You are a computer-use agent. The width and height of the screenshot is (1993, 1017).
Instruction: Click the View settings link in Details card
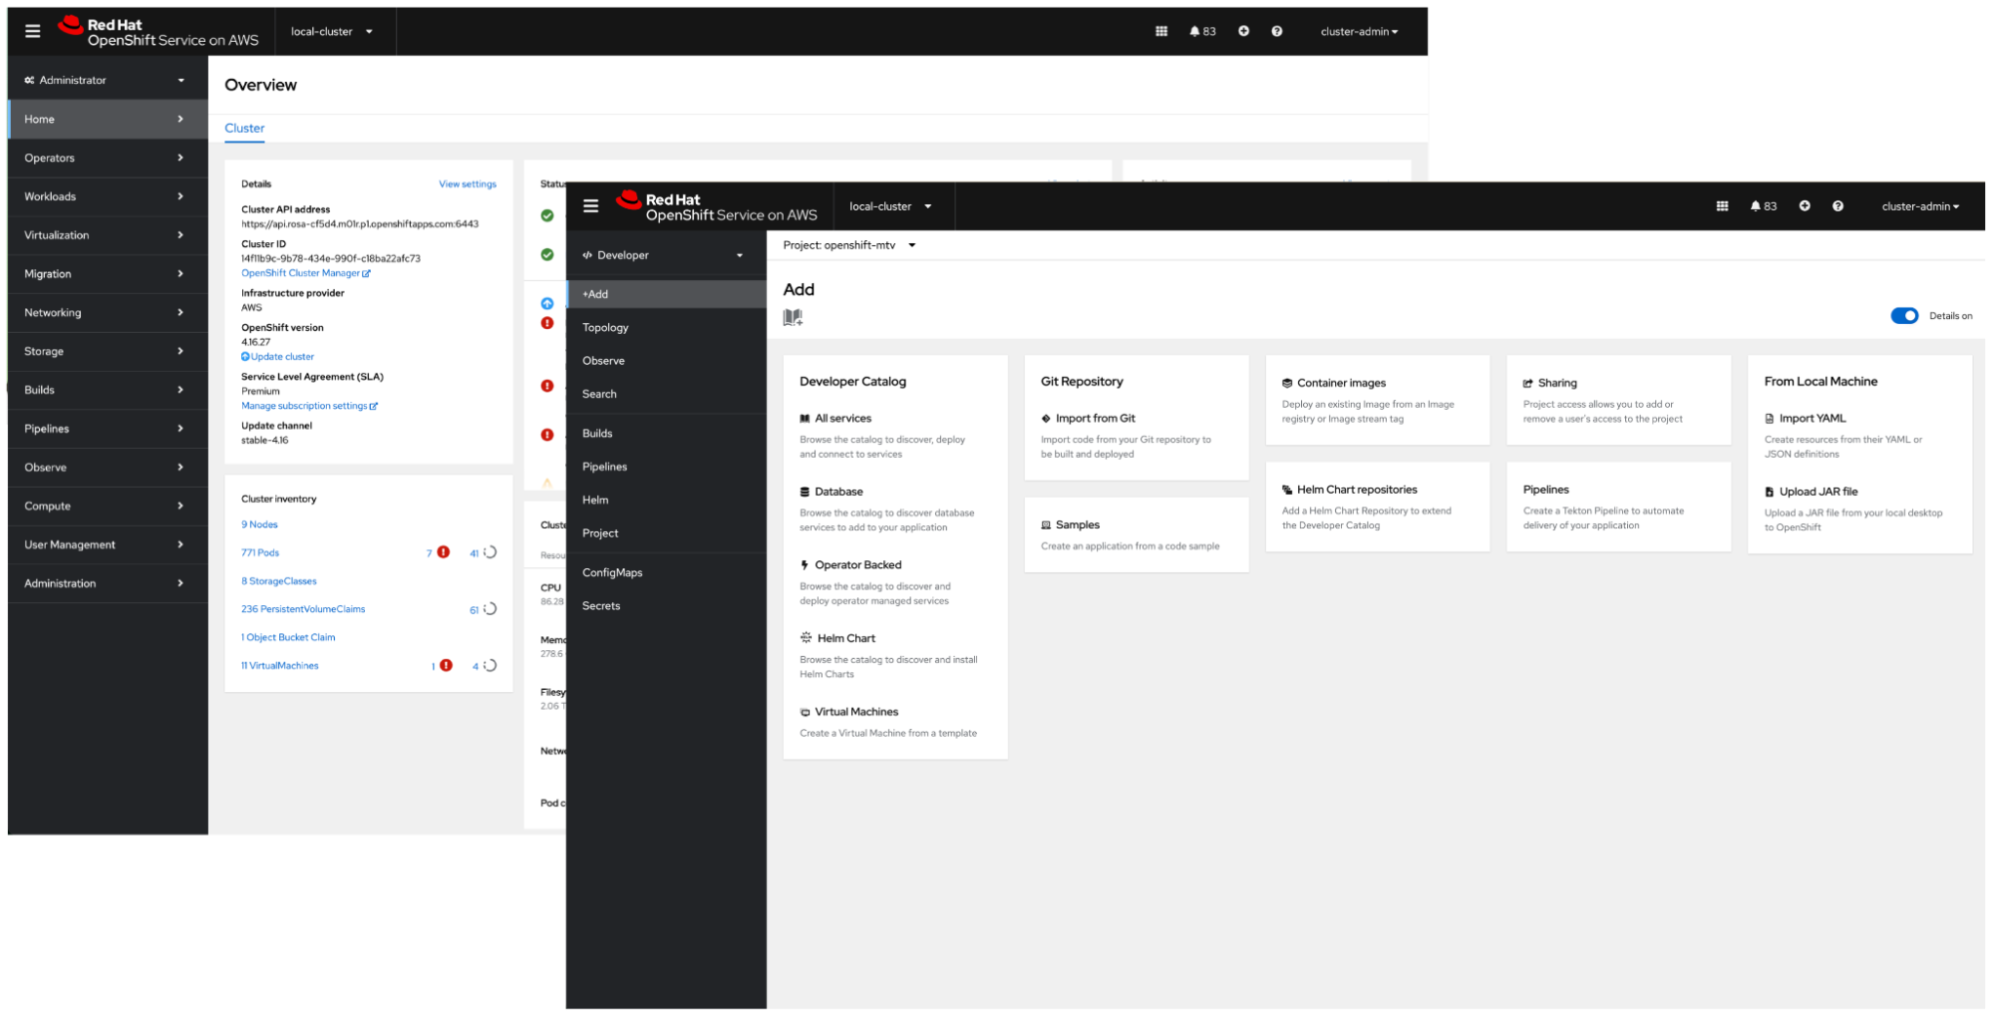tap(467, 184)
